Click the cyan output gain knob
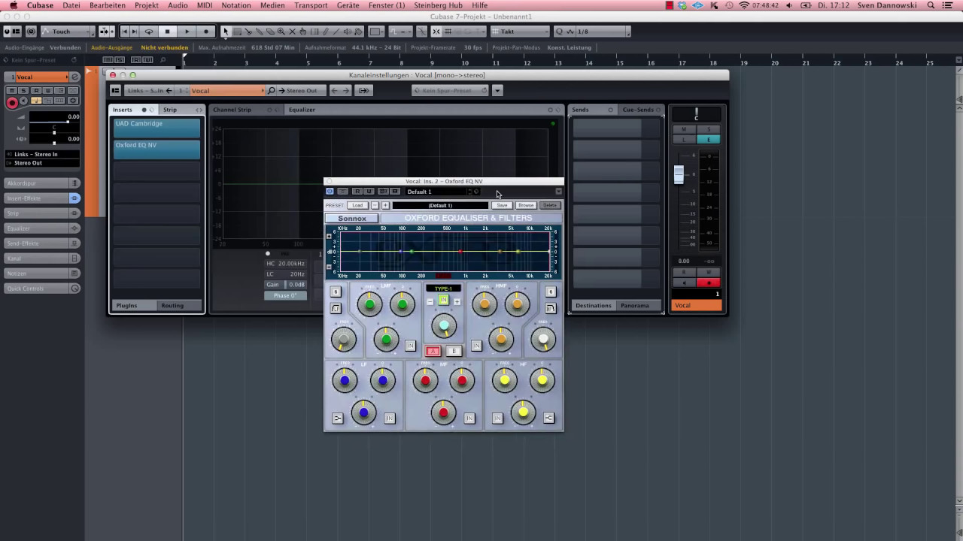 [444, 325]
